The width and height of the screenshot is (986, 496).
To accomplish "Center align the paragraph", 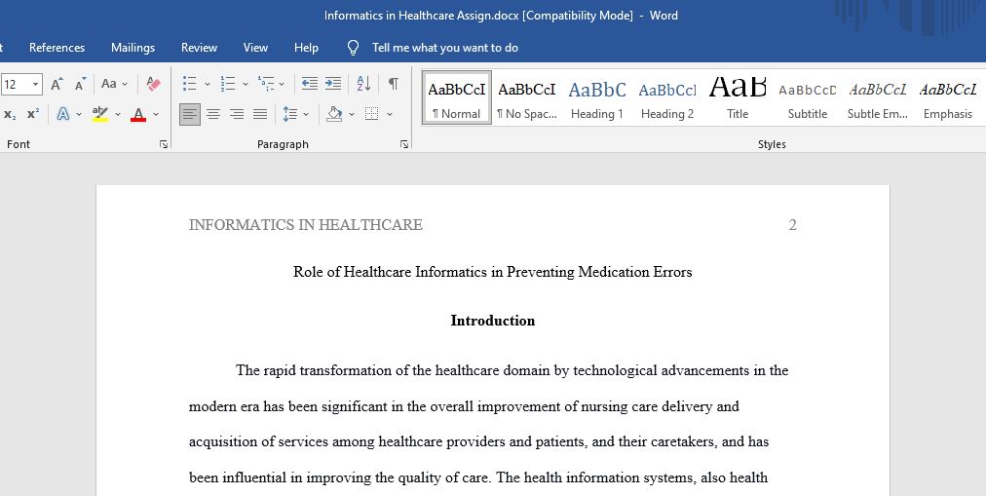I will click(213, 114).
